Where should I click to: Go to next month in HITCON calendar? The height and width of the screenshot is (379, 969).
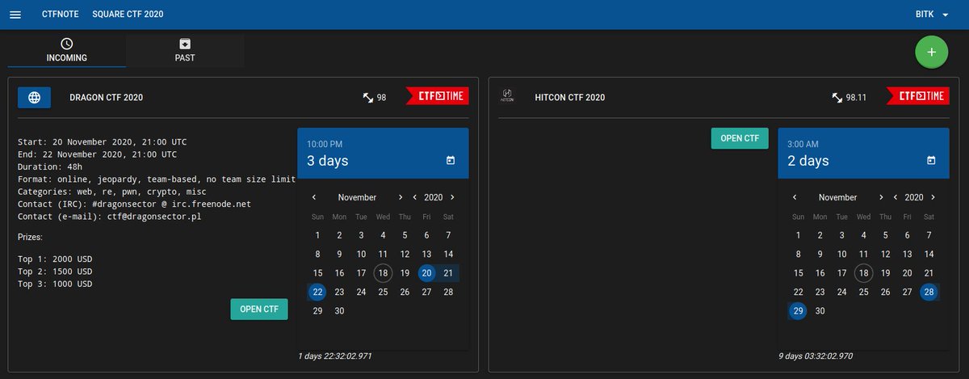(x=881, y=197)
